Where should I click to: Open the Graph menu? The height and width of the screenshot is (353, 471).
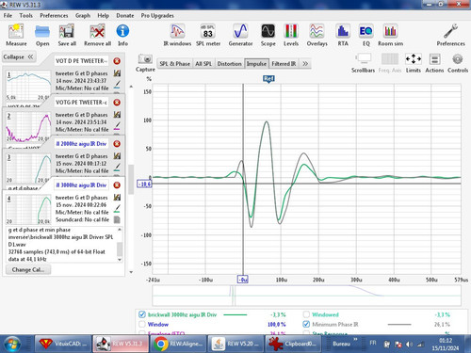pyautogui.click(x=83, y=15)
